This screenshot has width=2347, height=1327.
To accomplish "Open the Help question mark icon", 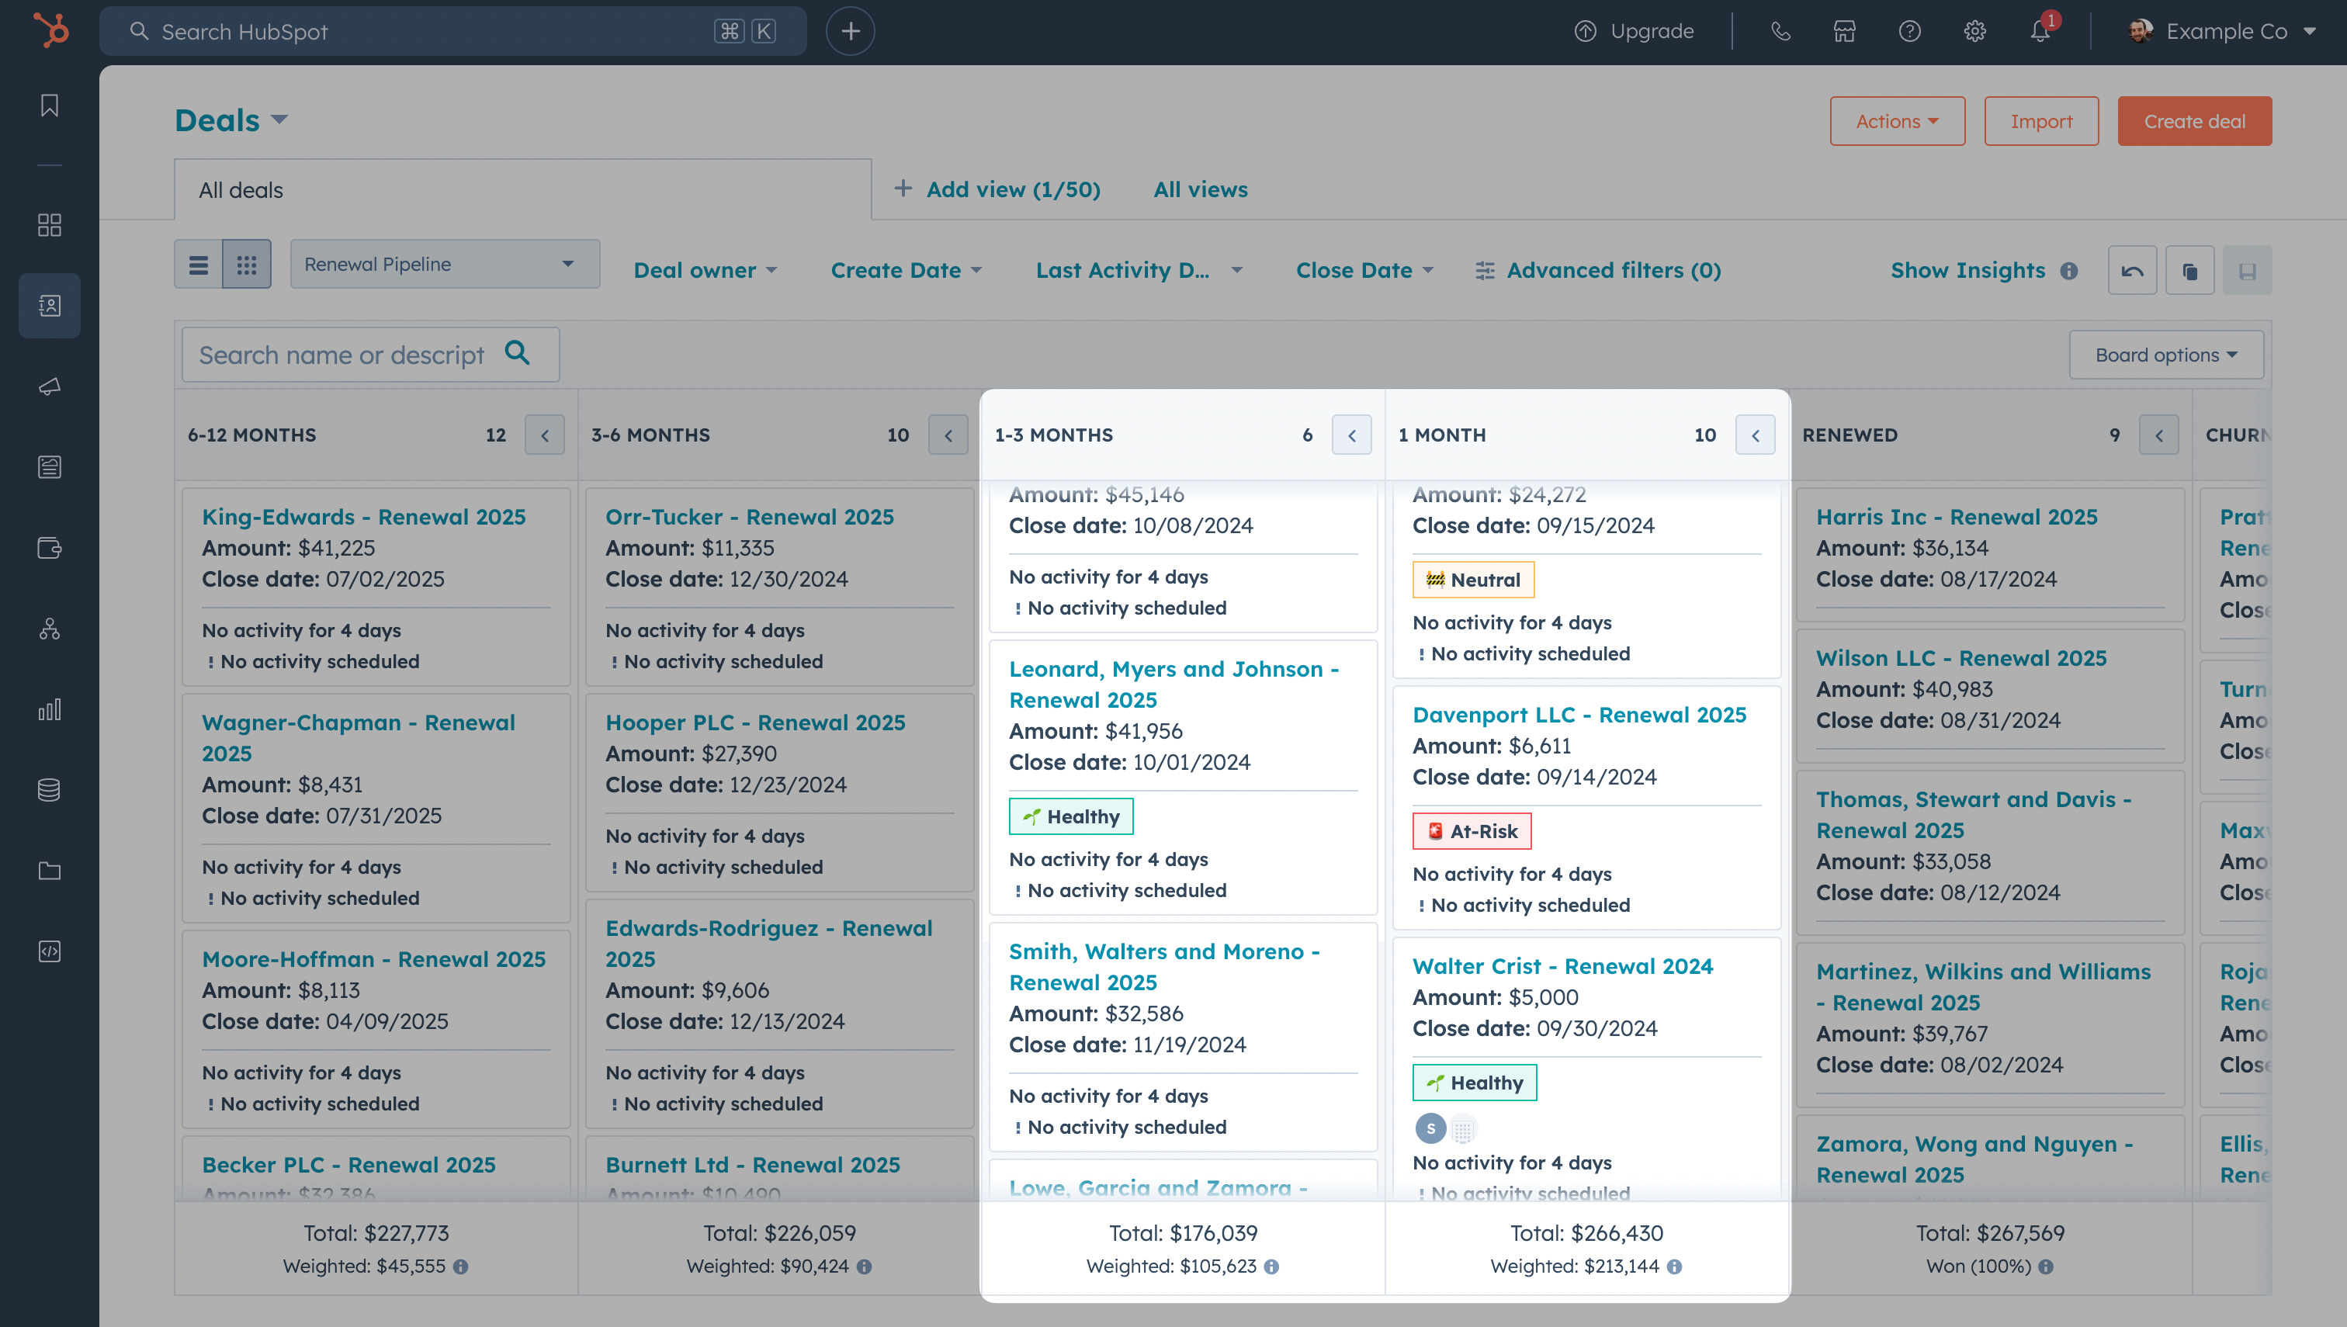I will coord(1909,31).
